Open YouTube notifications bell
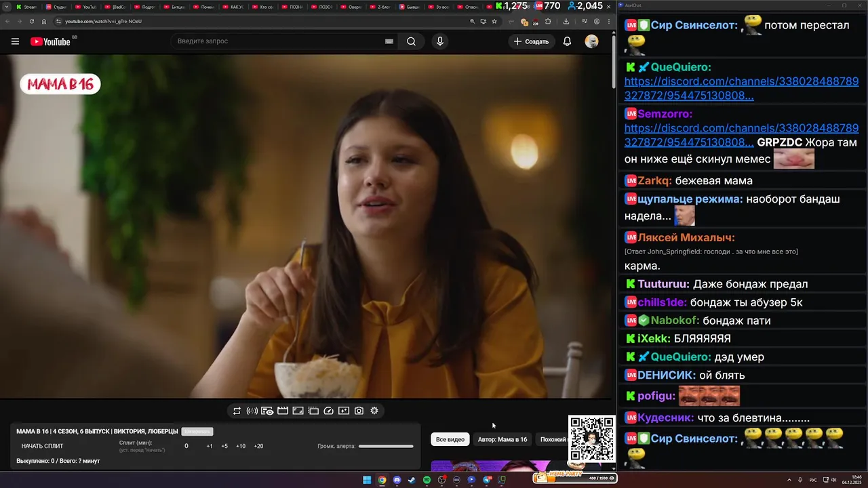 click(567, 41)
